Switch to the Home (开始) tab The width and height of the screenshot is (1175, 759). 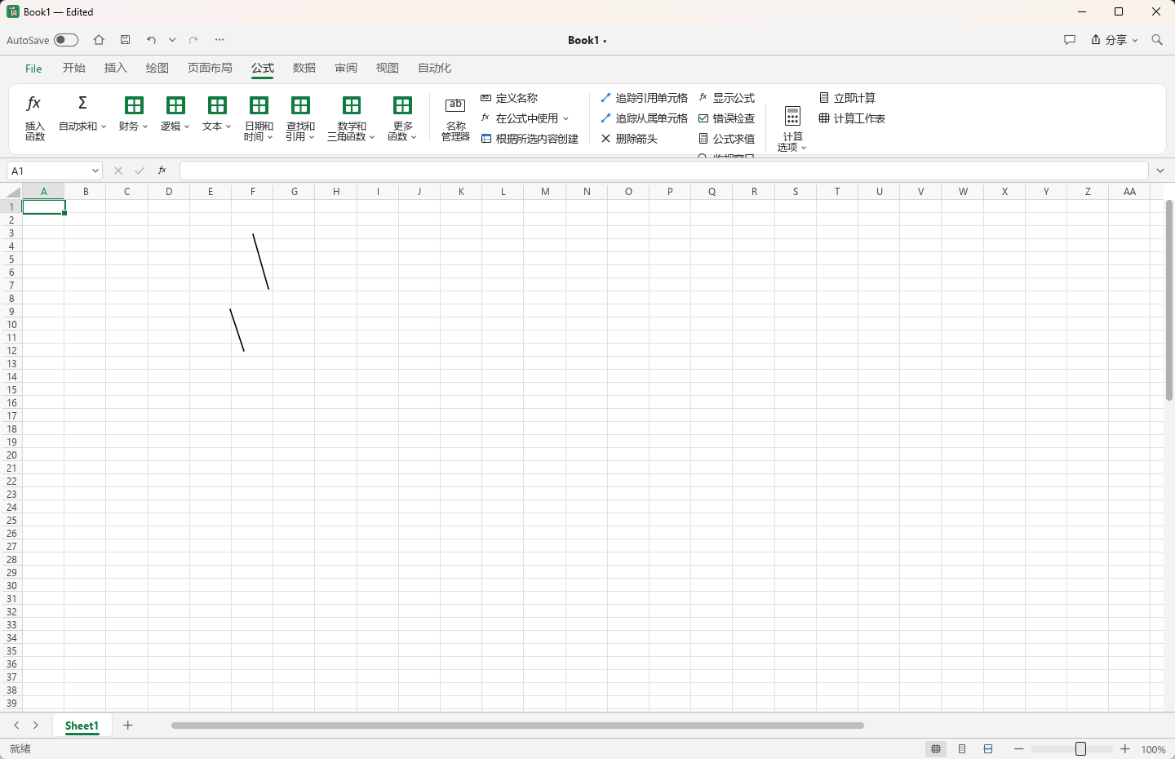[74, 68]
